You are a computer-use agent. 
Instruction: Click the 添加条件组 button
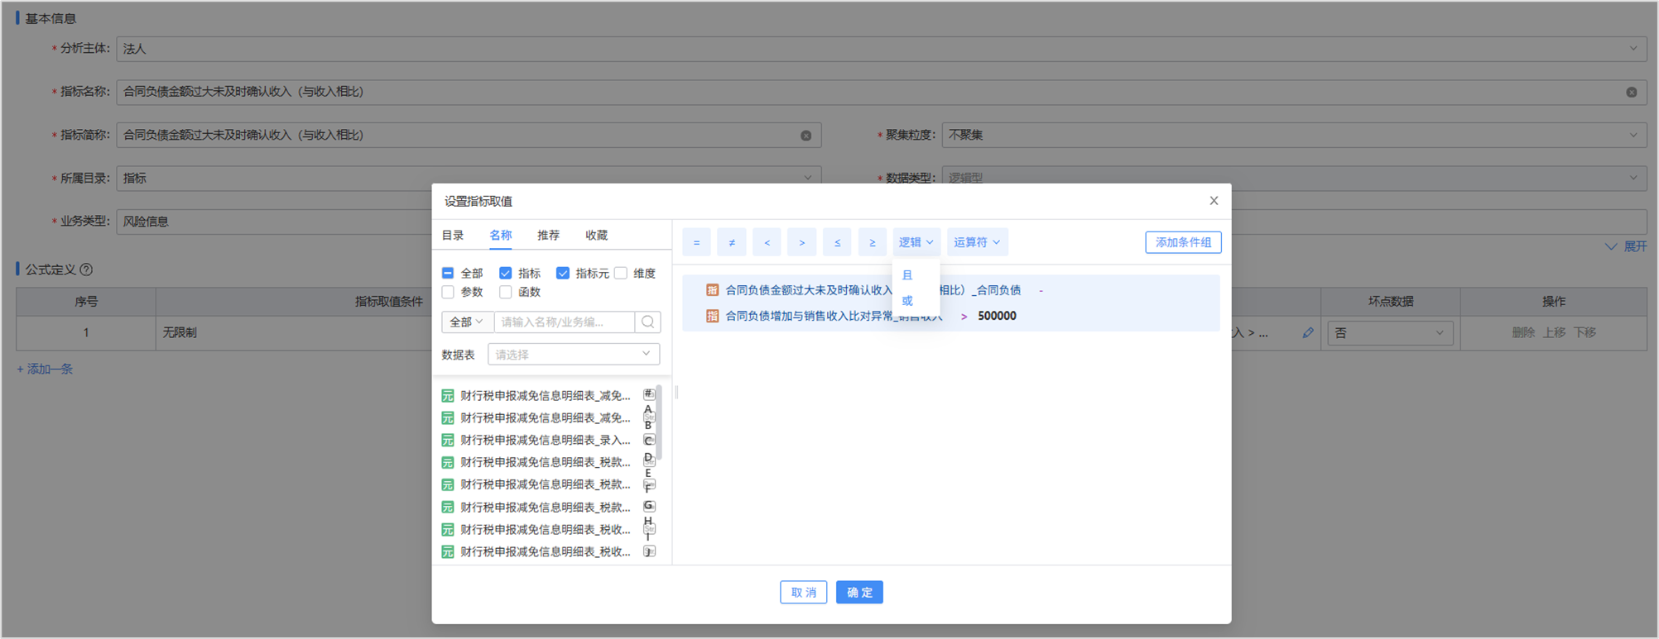pyautogui.click(x=1182, y=242)
